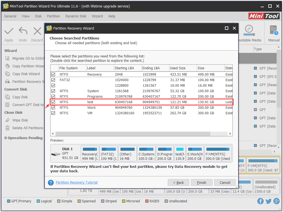Click the Cancel button
This screenshot has width=283, height=212.
pos(225,183)
